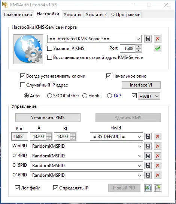Click the pinned notepad icon
This screenshot has width=176, height=204.
coord(158,188)
